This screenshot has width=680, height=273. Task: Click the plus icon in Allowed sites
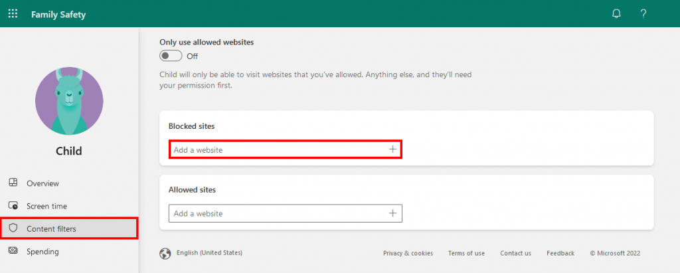pyautogui.click(x=392, y=213)
